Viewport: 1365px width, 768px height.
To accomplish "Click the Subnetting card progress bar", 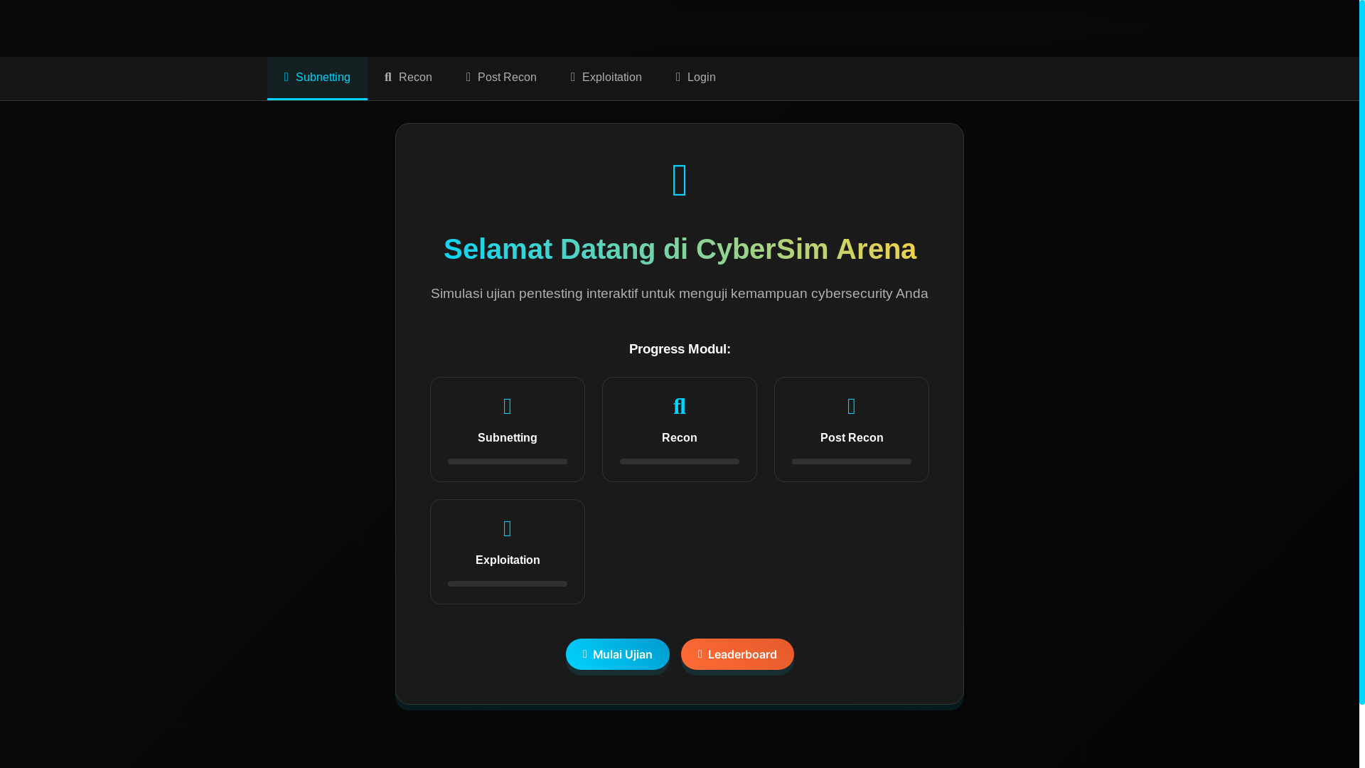I will 508,462.
